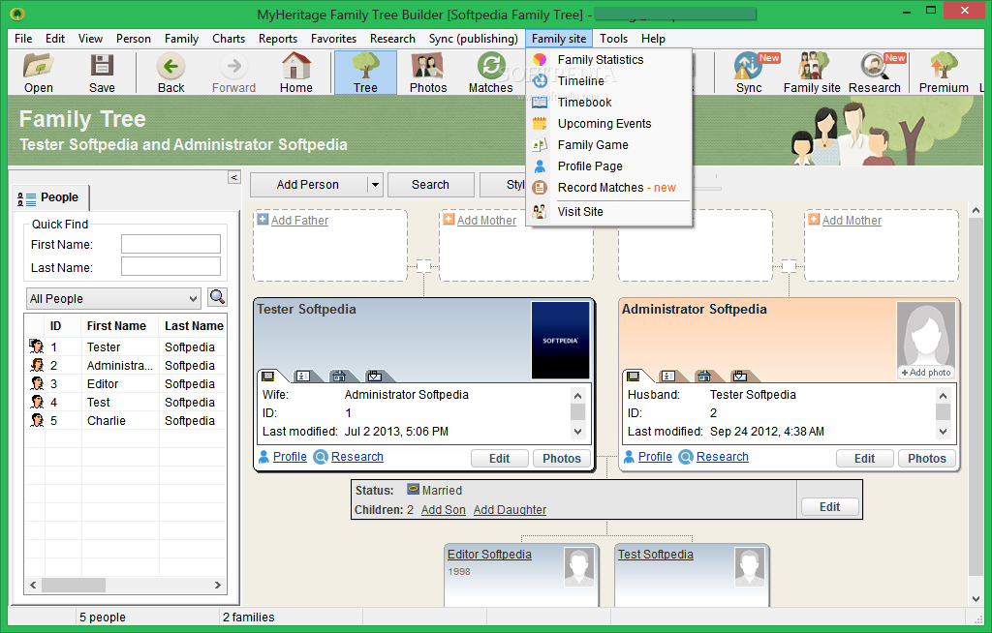Click the people search magnifier icon
992x633 pixels.
point(217,297)
